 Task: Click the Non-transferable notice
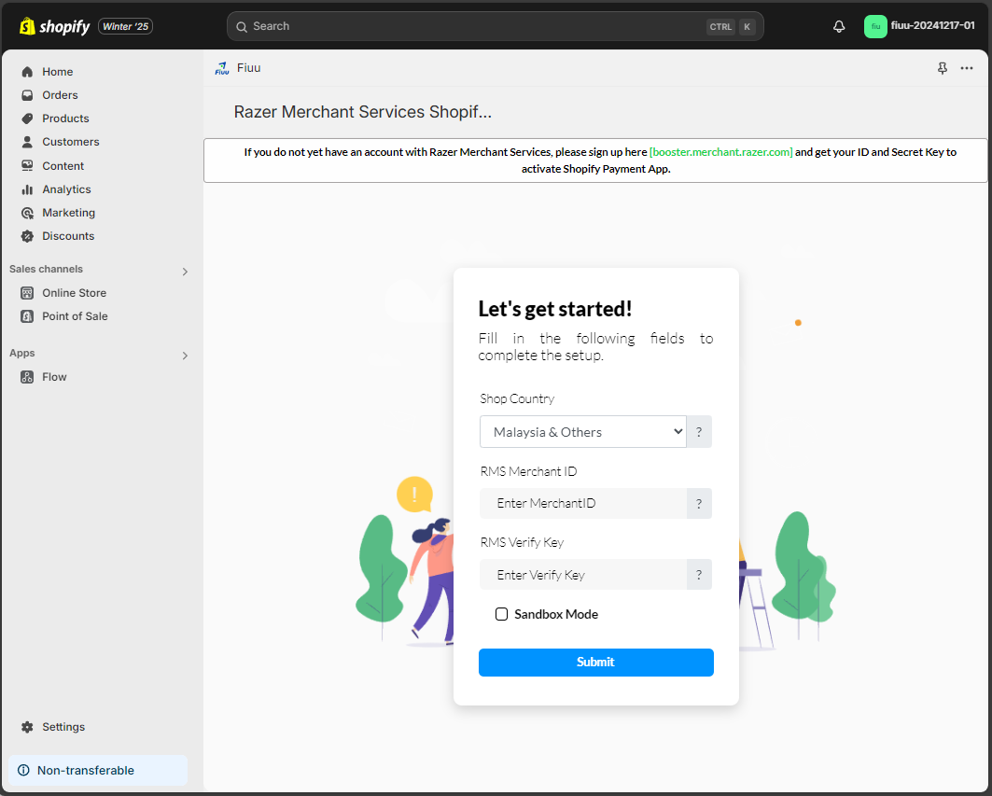coord(98,770)
